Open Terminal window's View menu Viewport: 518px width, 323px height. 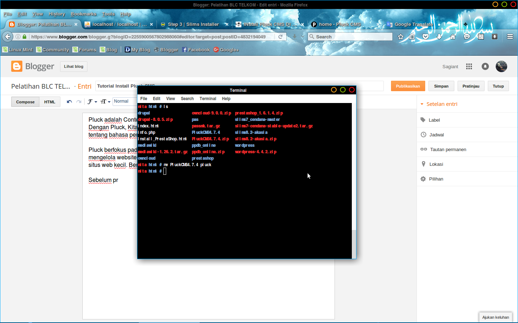[171, 99]
